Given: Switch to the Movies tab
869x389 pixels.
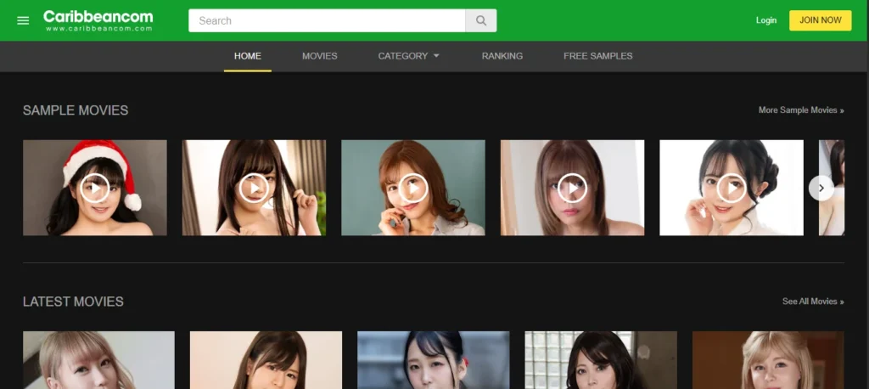Looking at the screenshot, I should tap(320, 56).
